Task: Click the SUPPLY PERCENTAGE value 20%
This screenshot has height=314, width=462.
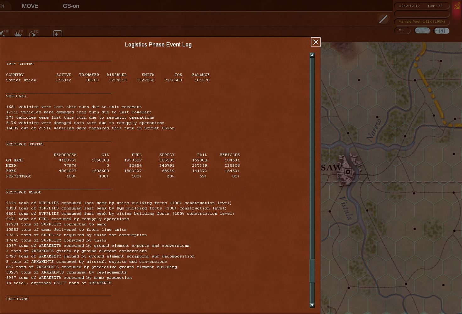Action: [x=171, y=176]
